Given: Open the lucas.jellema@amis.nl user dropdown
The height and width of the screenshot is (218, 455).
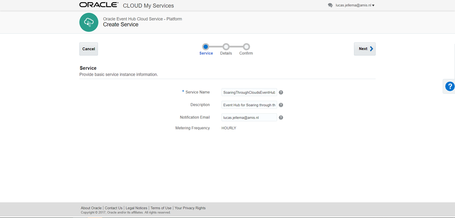Looking at the screenshot, I should click(x=355, y=5).
